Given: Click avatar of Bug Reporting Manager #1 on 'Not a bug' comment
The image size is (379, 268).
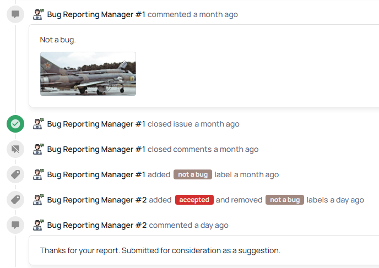Looking at the screenshot, I should 39,14.
